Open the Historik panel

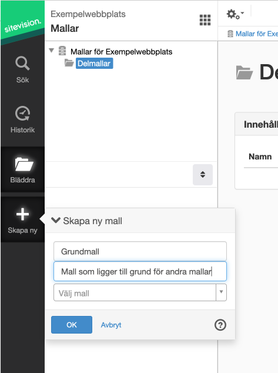pos(22,119)
